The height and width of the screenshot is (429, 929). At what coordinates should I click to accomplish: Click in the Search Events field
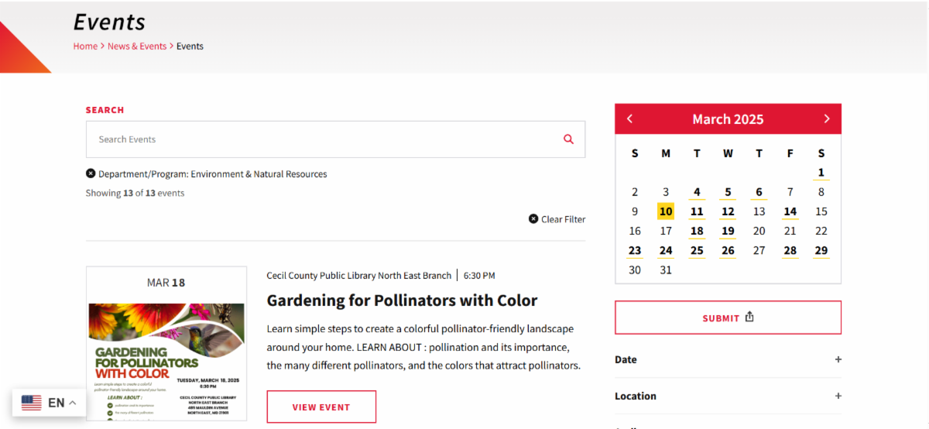click(325, 139)
